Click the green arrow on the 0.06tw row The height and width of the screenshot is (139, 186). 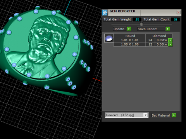(170, 44)
